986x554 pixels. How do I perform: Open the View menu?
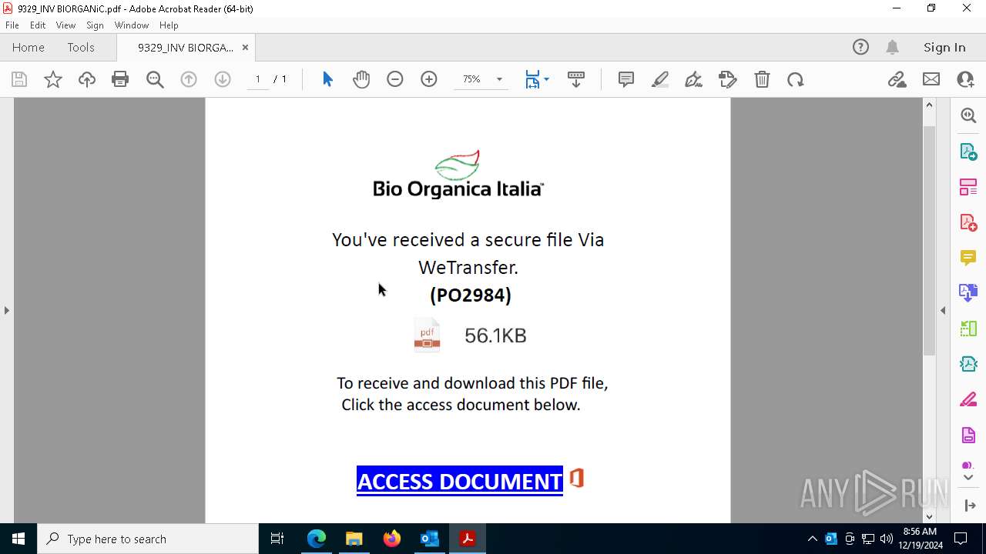coord(65,25)
